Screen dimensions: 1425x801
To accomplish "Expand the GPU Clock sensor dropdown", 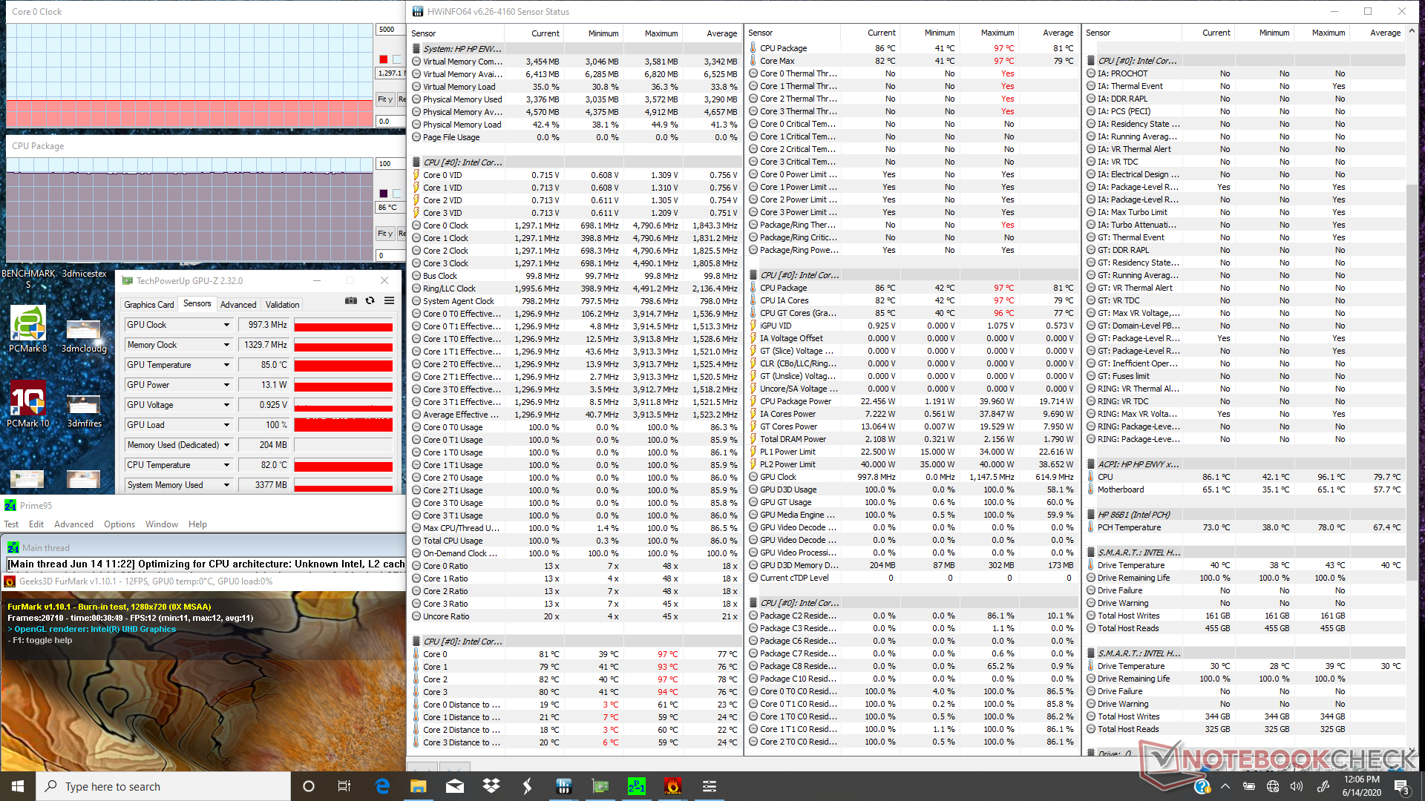I will 226,325.
